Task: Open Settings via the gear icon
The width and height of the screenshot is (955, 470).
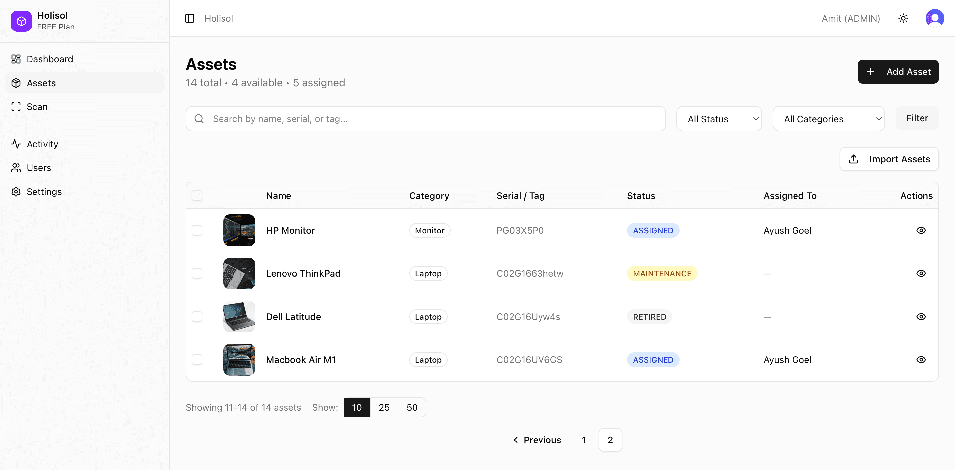Action: click(16, 192)
